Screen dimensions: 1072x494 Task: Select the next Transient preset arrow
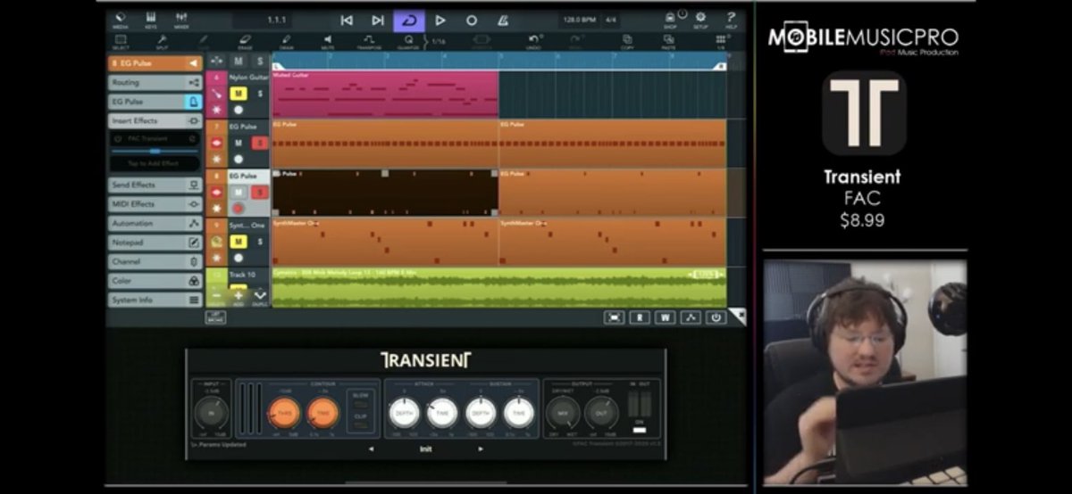pyautogui.click(x=481, y=449)
